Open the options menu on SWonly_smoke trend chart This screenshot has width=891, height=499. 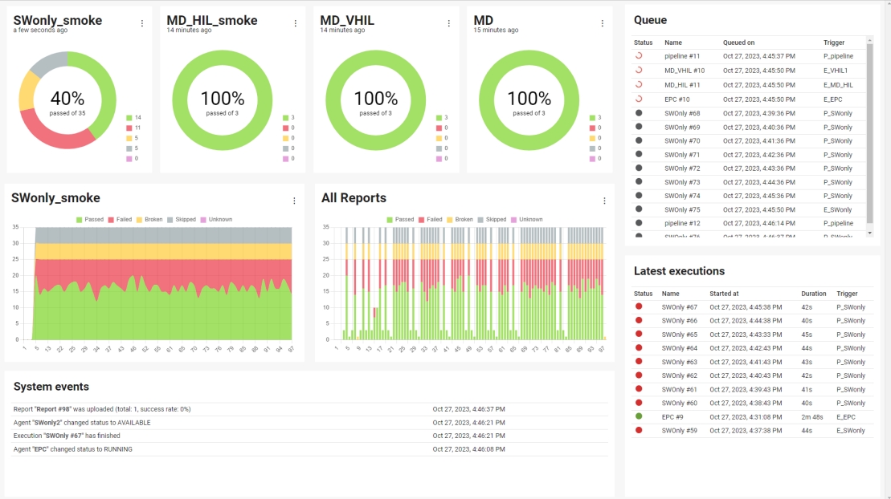tap(294, 201)
